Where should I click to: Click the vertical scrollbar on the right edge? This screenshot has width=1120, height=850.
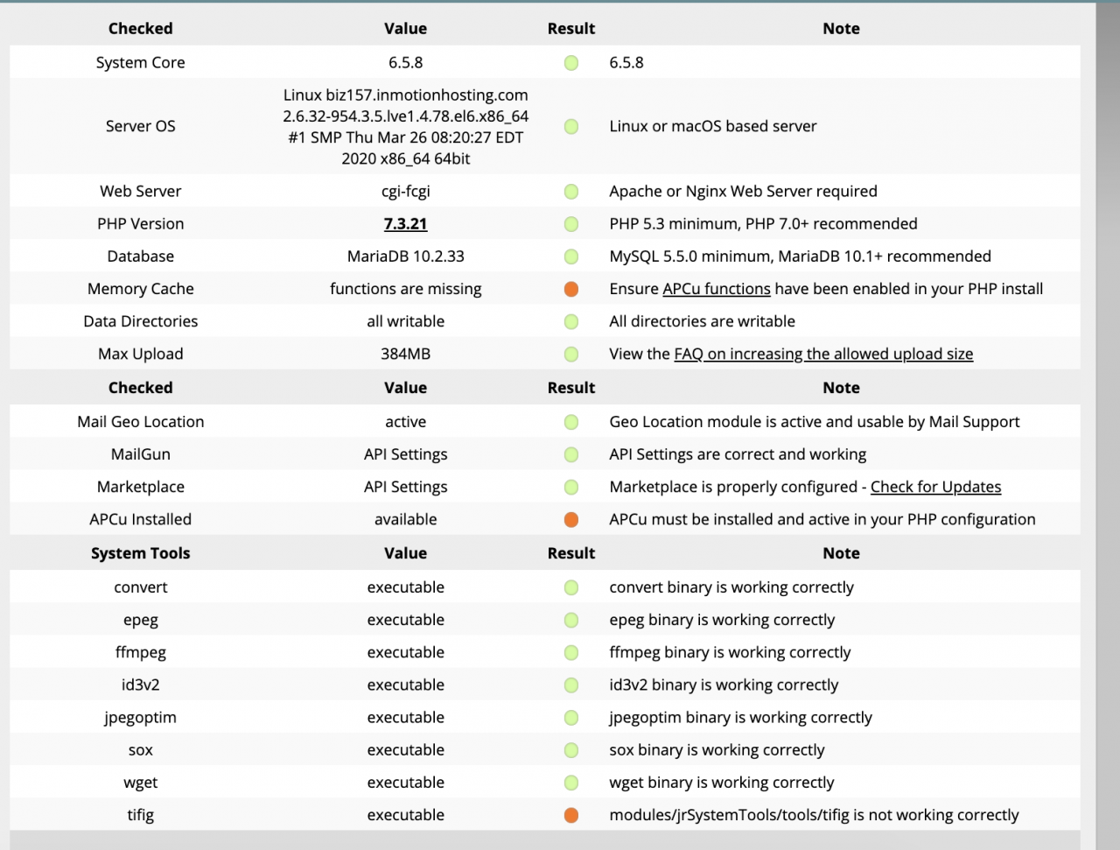pos(1108,425)
